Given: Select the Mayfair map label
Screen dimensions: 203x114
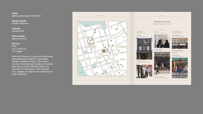Looking at the screenshot, I should [x=98, y=63].
